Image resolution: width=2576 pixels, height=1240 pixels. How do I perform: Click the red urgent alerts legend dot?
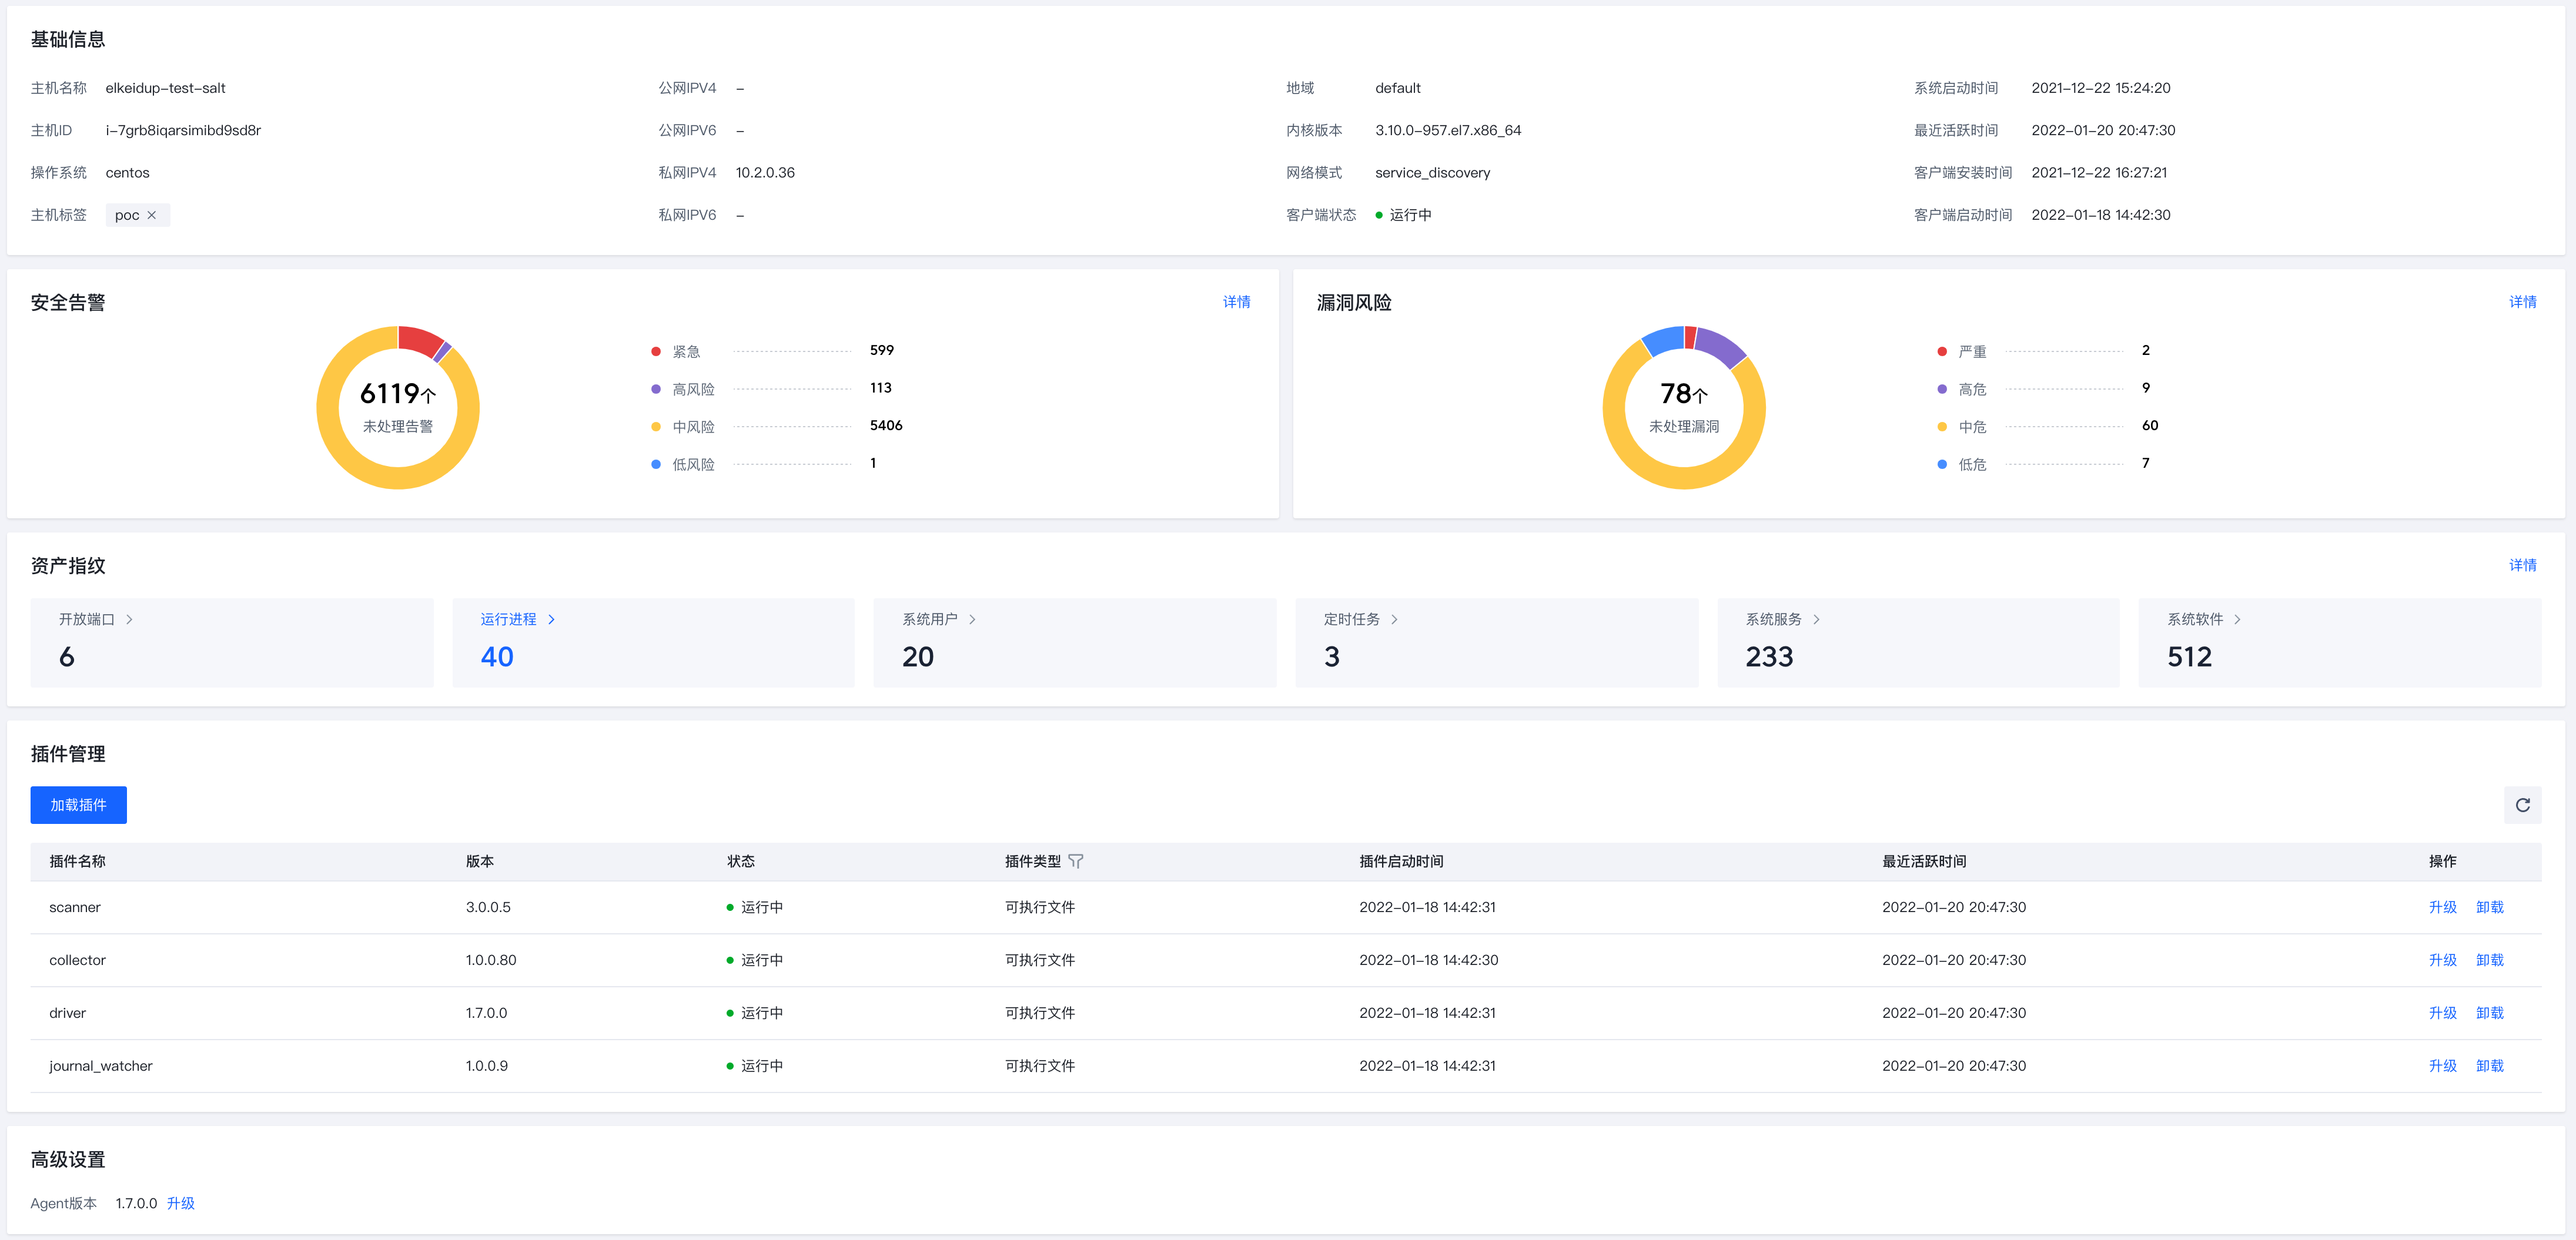click(x=656, y=351)
